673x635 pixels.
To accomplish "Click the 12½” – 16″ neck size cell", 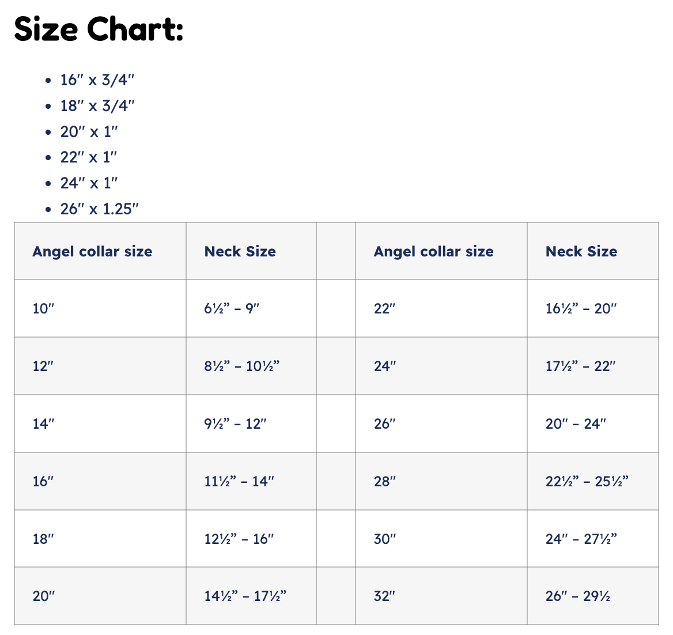I will tap(251, 538).
